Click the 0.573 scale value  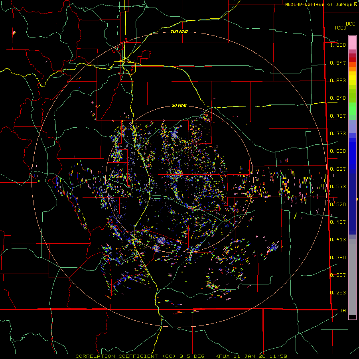pyautogui.click(x=338, y=187)
